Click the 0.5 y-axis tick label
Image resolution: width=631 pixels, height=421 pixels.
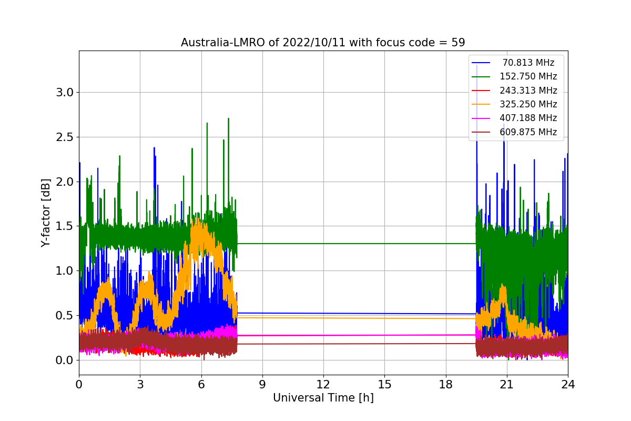point(64,316)
